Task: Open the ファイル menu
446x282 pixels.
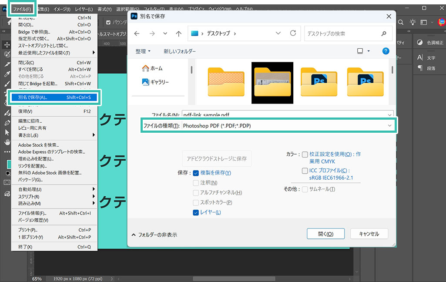Action: pos(22,9)
